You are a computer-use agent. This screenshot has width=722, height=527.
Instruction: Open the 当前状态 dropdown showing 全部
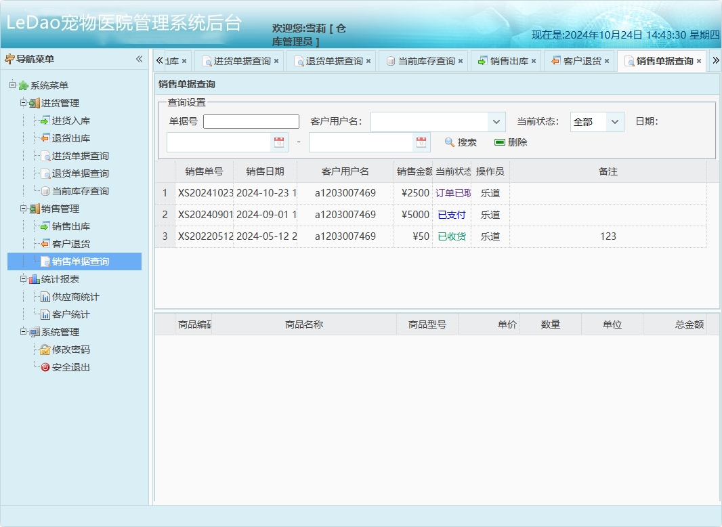597,121
